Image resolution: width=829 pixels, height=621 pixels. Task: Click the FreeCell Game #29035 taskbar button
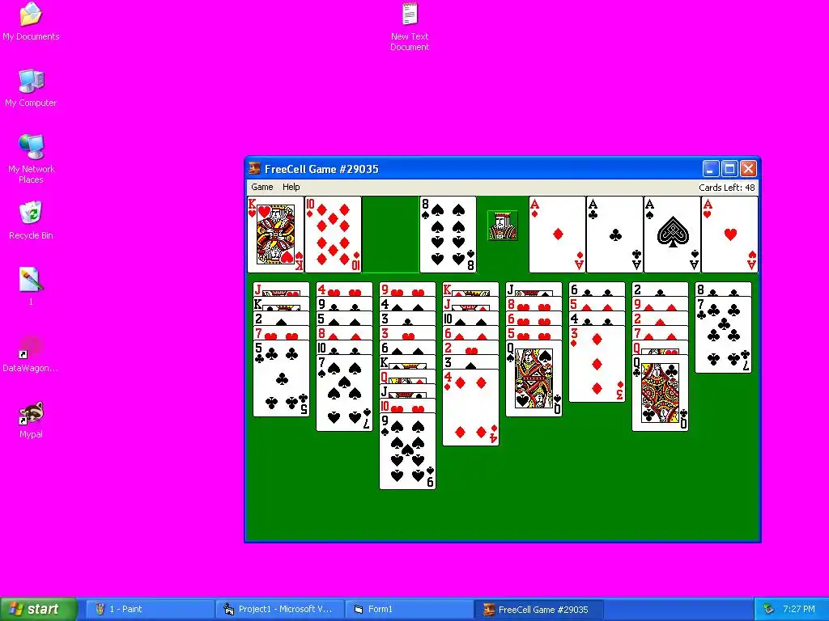[538, 610]
